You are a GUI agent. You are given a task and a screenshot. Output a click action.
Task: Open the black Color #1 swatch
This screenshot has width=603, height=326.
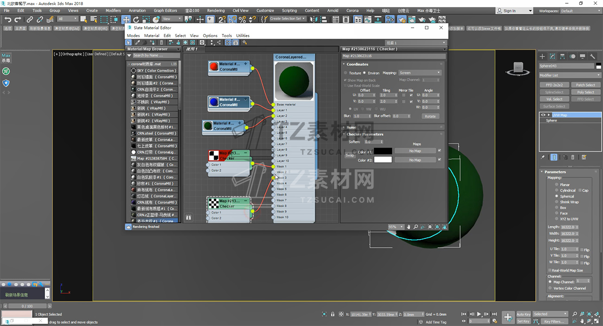tap(383, 151)
